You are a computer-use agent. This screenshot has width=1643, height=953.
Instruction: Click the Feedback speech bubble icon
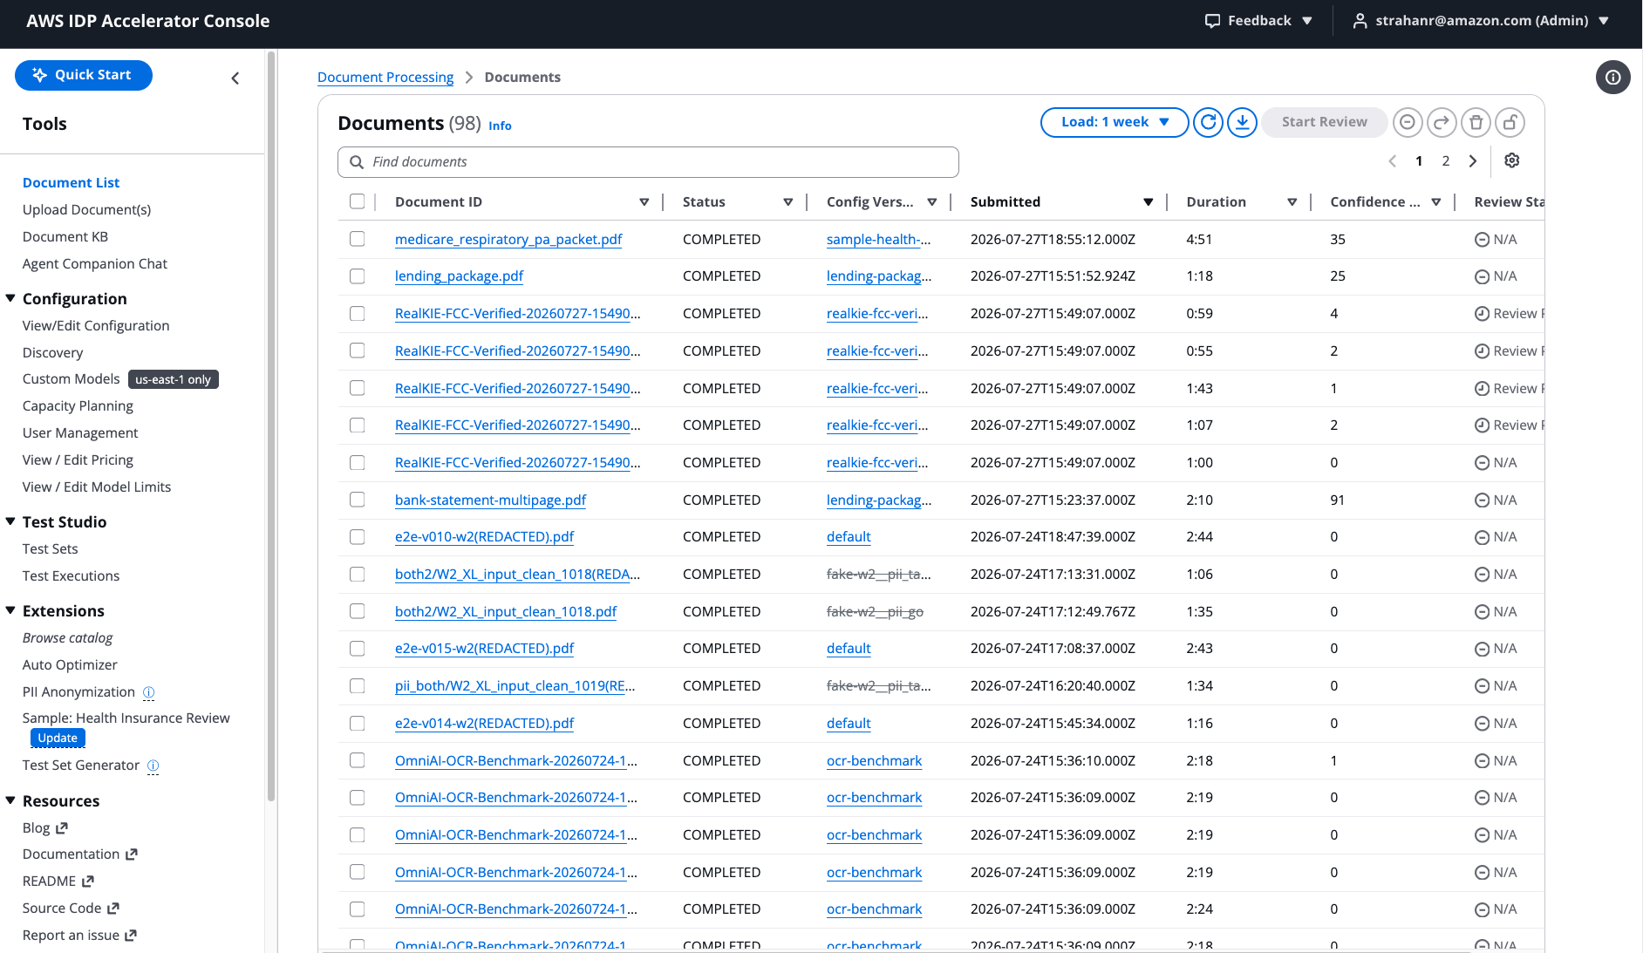1212,21
